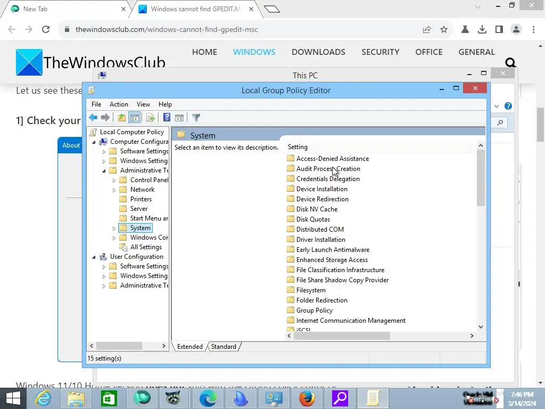This screenshot has height=409, width=545.
Task: Open SECURITY link in website navigation
Action: [380, 52]
